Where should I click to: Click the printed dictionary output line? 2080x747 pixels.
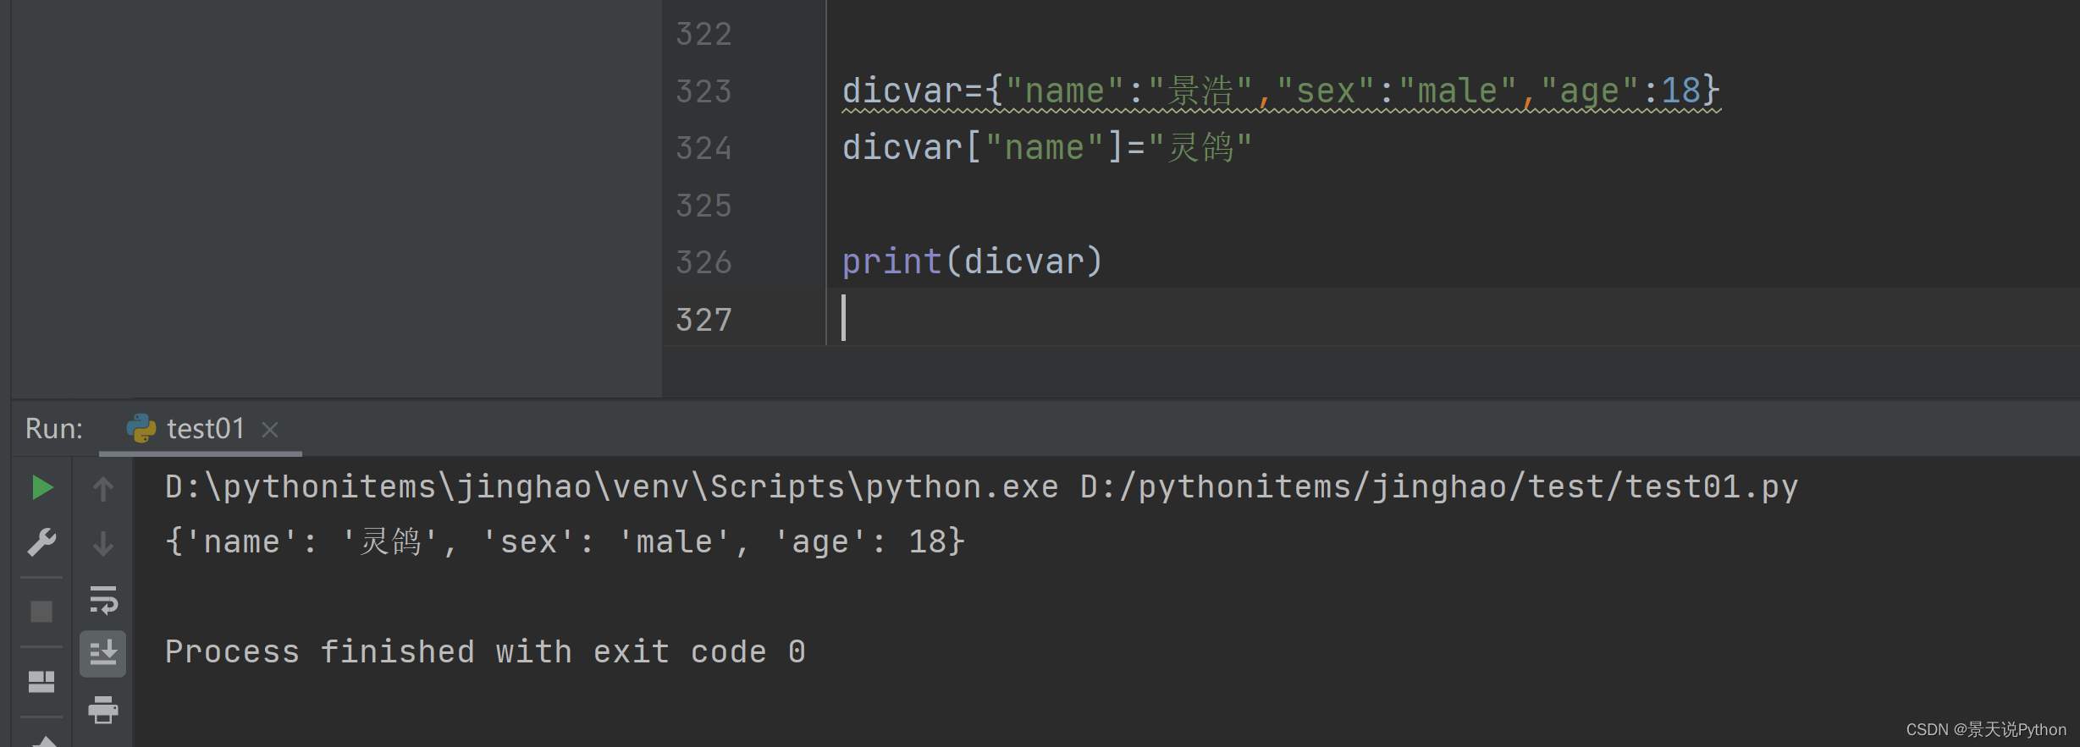565,542
